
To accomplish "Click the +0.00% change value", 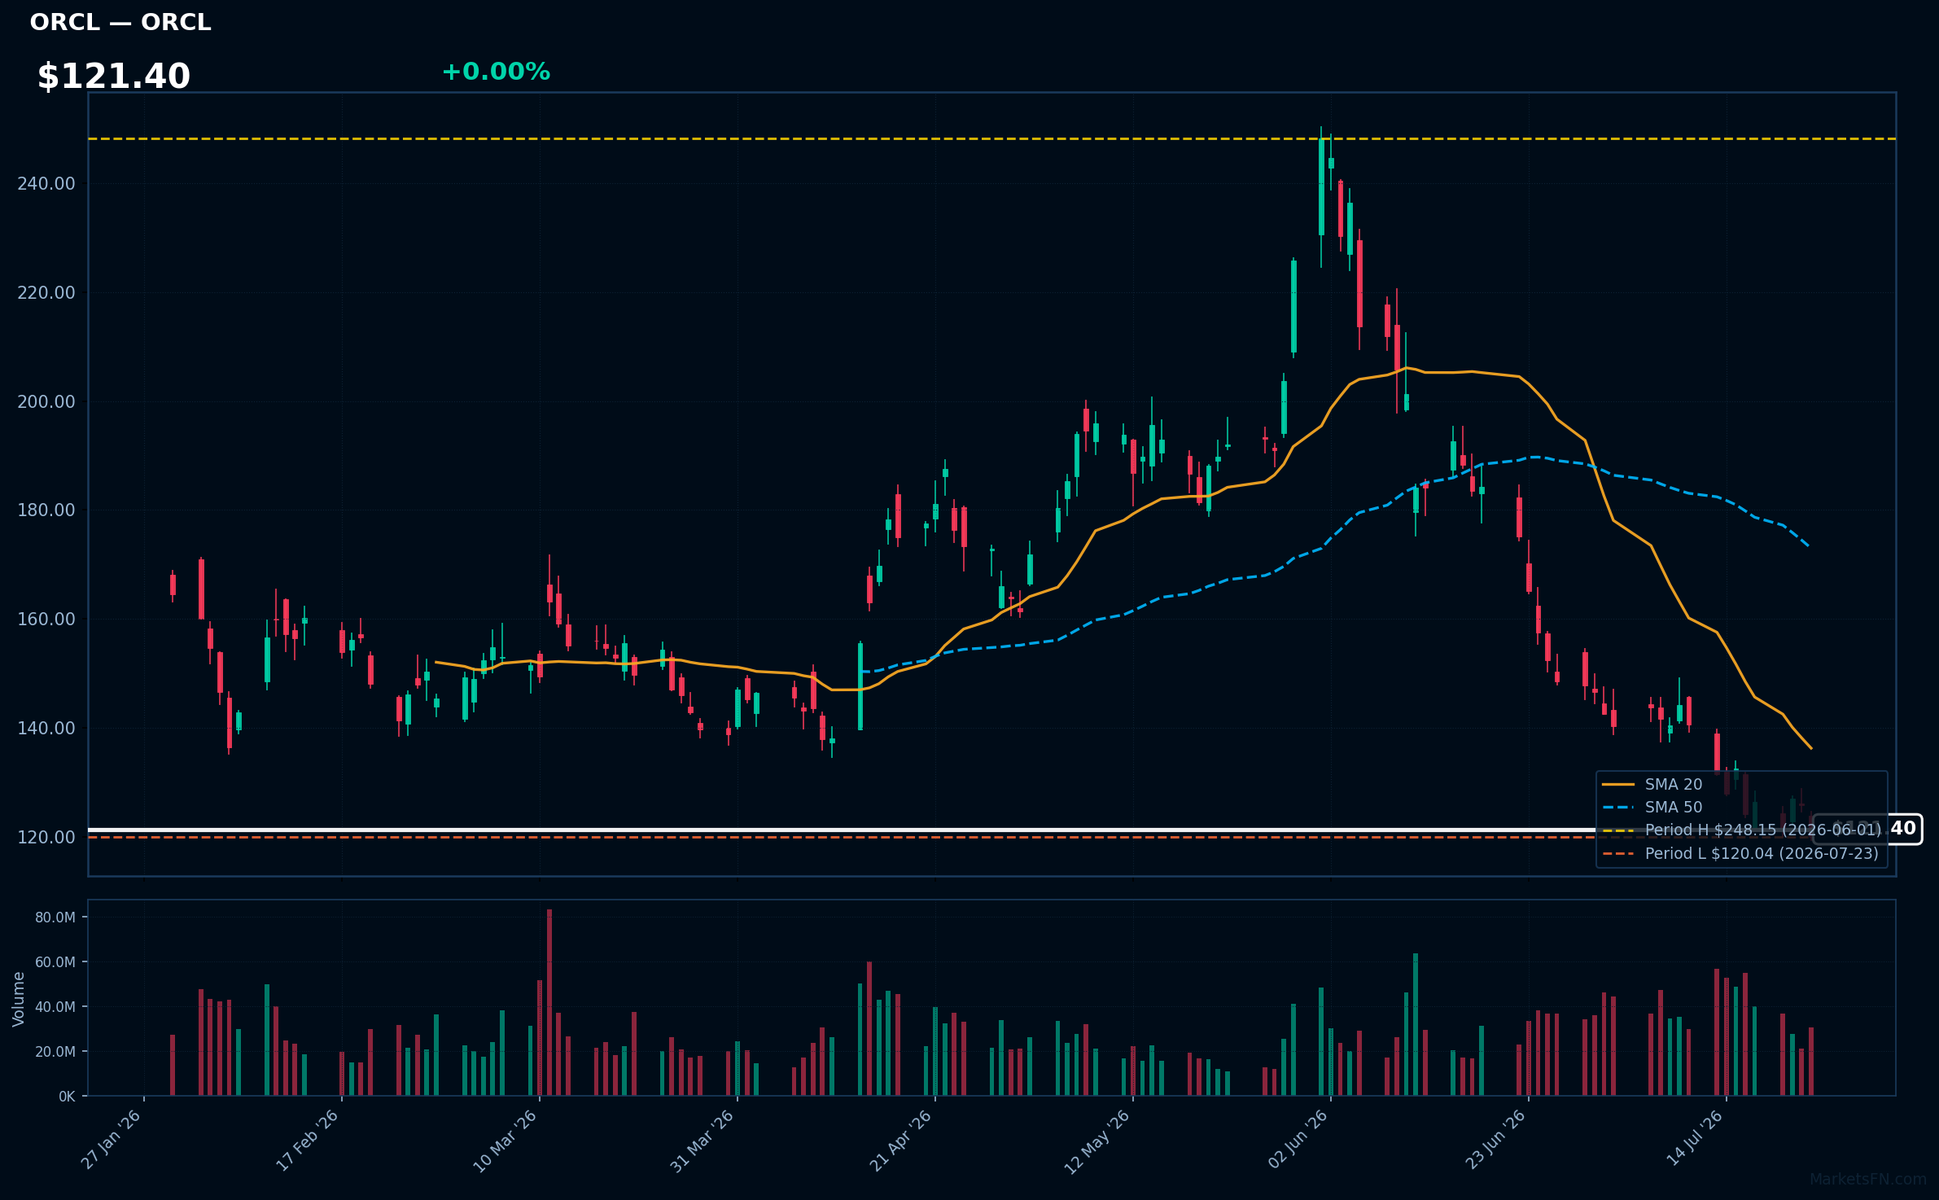I will click(x=496, y=72).
